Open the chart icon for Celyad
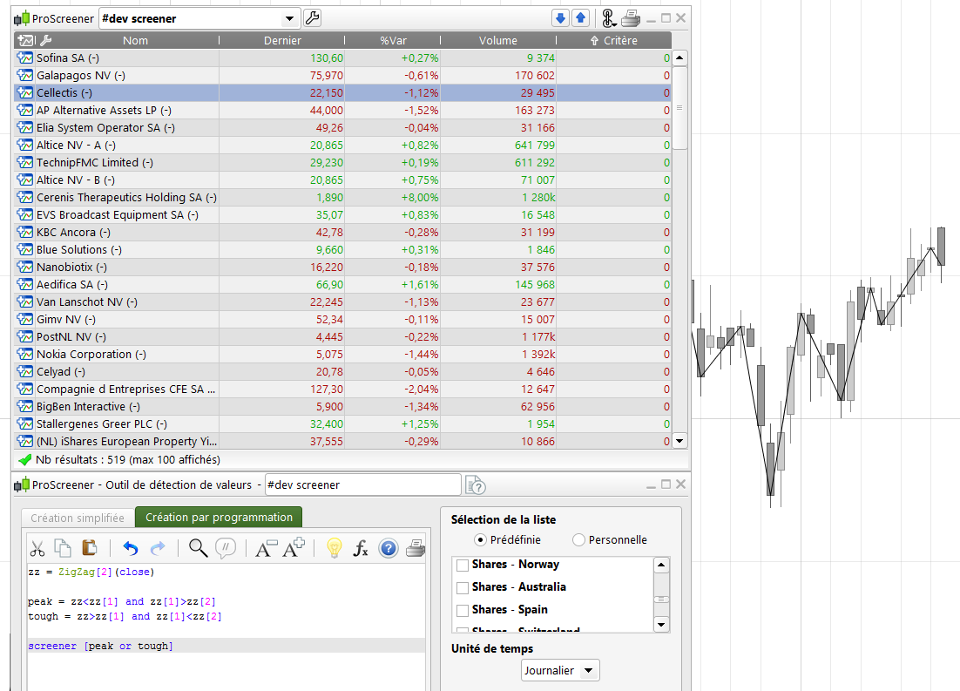The width and height of the screenshot is (960, 691). [x=25, y=372]
